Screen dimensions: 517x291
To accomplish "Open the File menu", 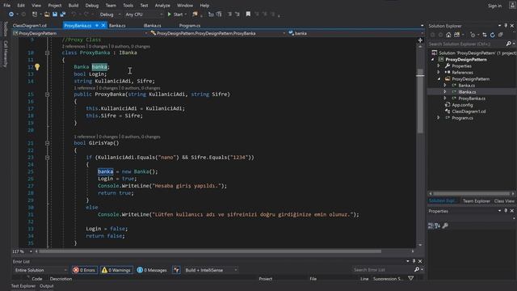I will tap(6, 6).
